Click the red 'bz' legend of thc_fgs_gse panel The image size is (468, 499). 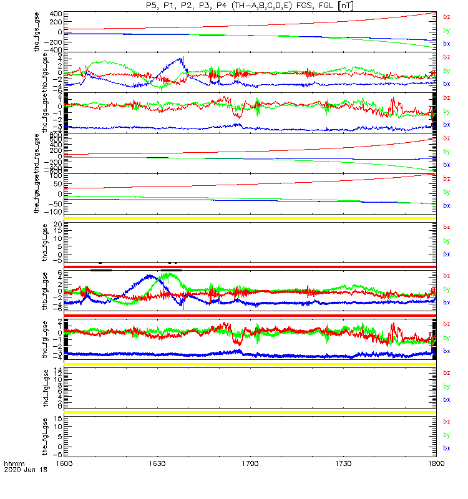coord(447,97)
